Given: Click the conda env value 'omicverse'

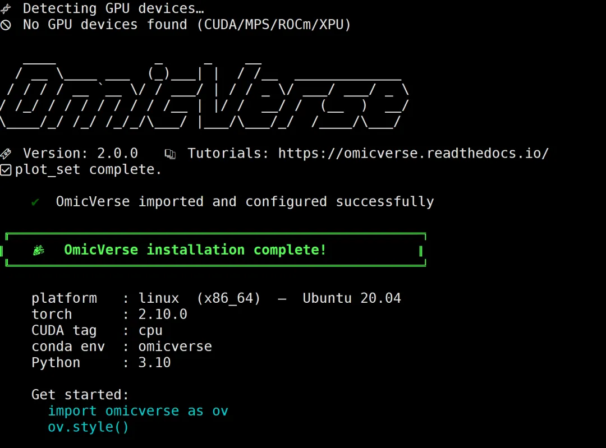Looking at the screenshot, I should pos(175,347).
